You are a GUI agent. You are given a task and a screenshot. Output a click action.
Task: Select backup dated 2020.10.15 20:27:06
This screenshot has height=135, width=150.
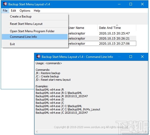coord(114,44)
